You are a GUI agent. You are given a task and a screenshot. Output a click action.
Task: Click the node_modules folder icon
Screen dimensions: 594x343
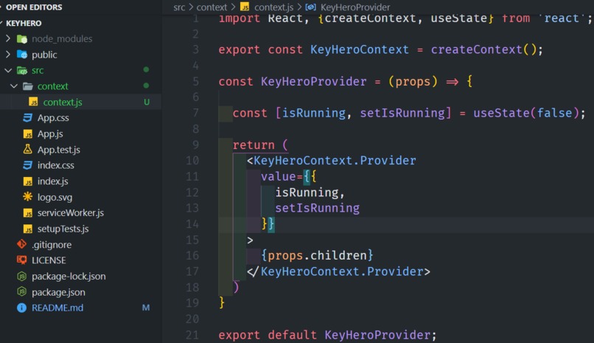pyautogui.click(x=22, y=38)
